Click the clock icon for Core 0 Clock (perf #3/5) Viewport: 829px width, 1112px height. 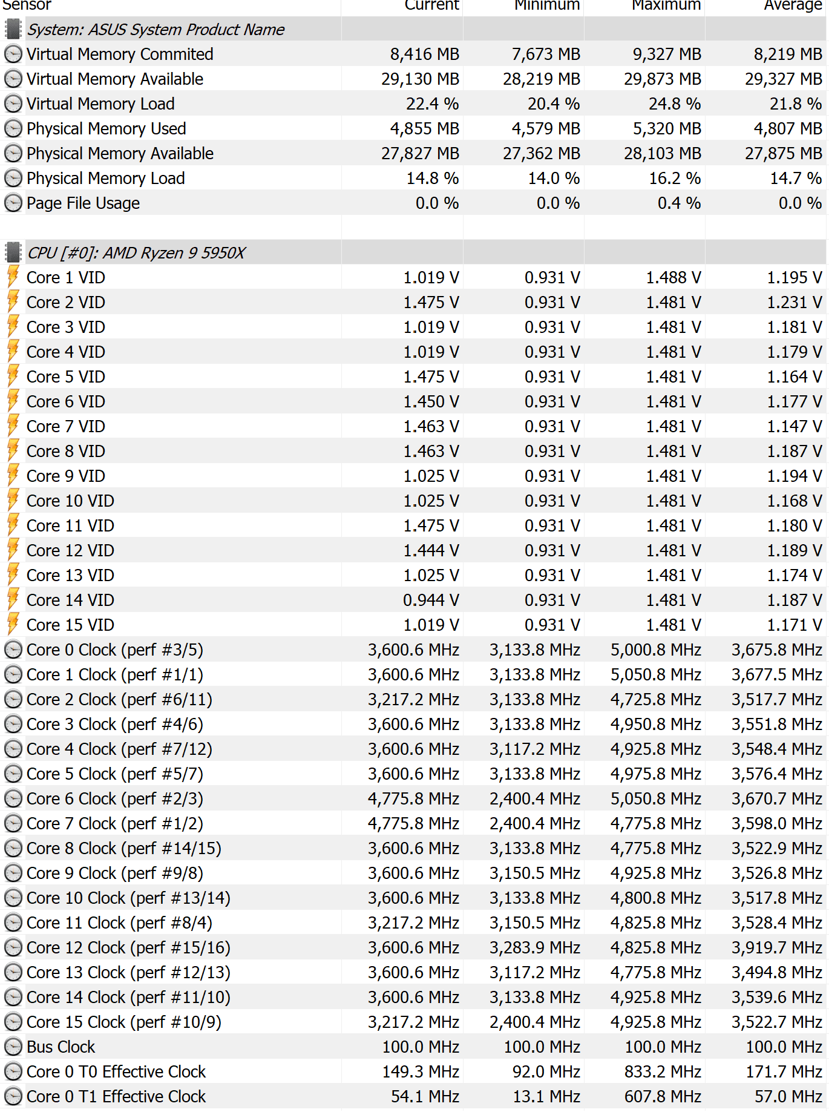13,650
